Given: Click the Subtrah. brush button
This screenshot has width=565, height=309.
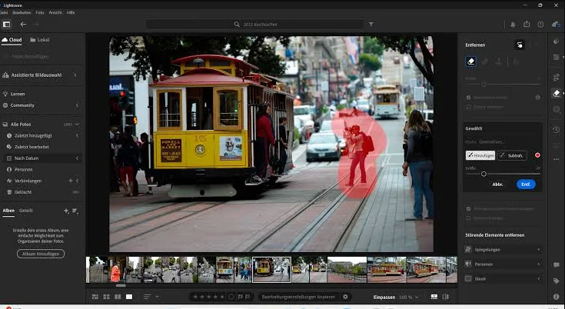Looking at the screenshot, I should pyautogui.click(x=512, y=155).
